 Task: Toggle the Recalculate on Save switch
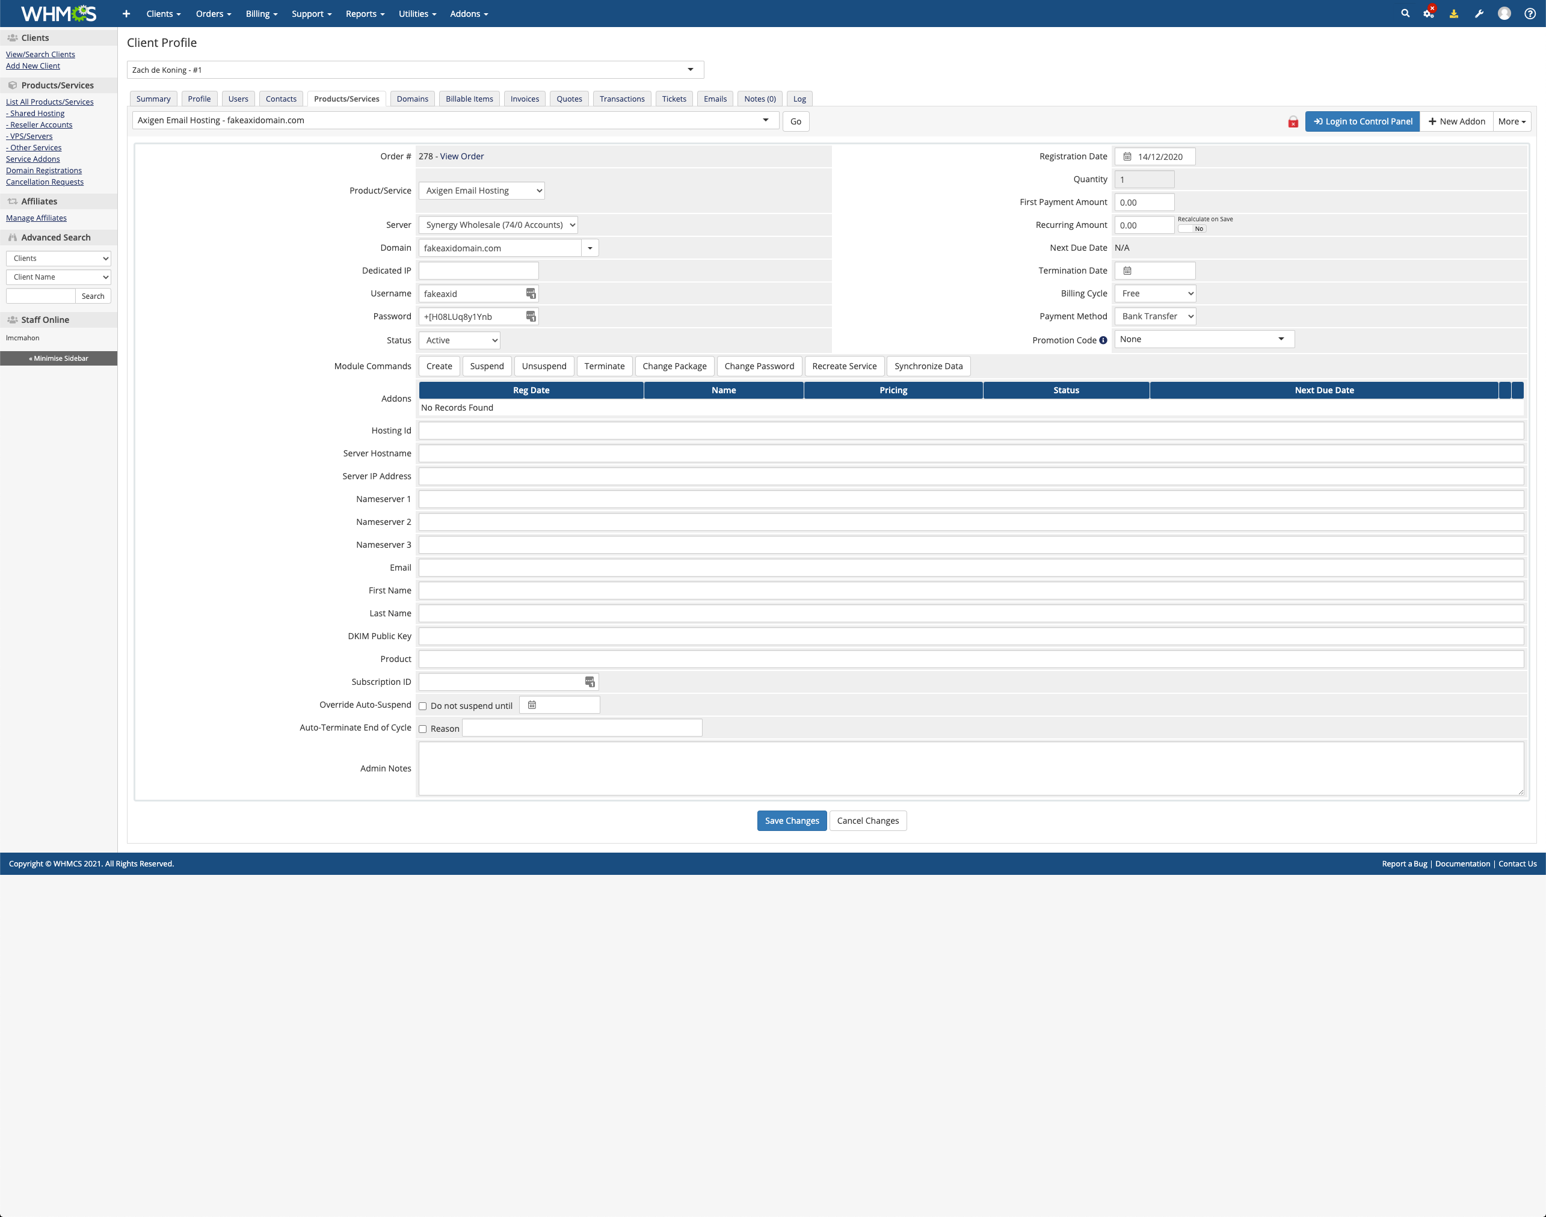1192,228
